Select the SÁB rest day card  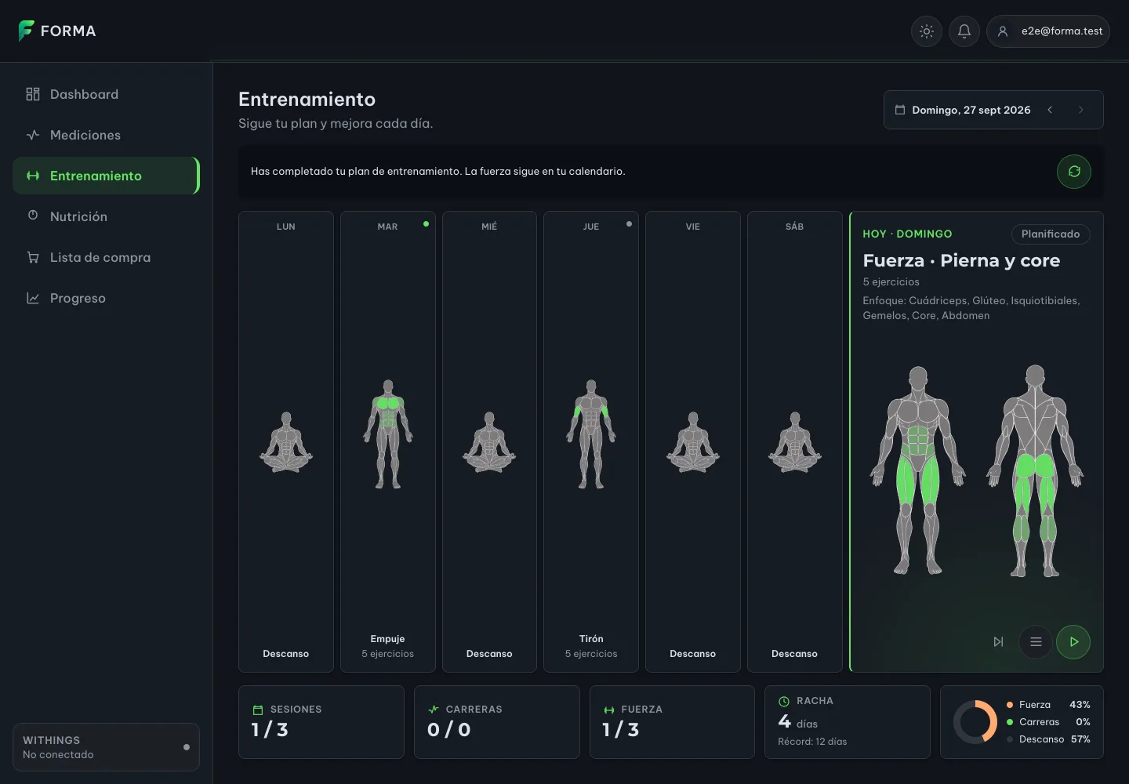coord(795,441)
